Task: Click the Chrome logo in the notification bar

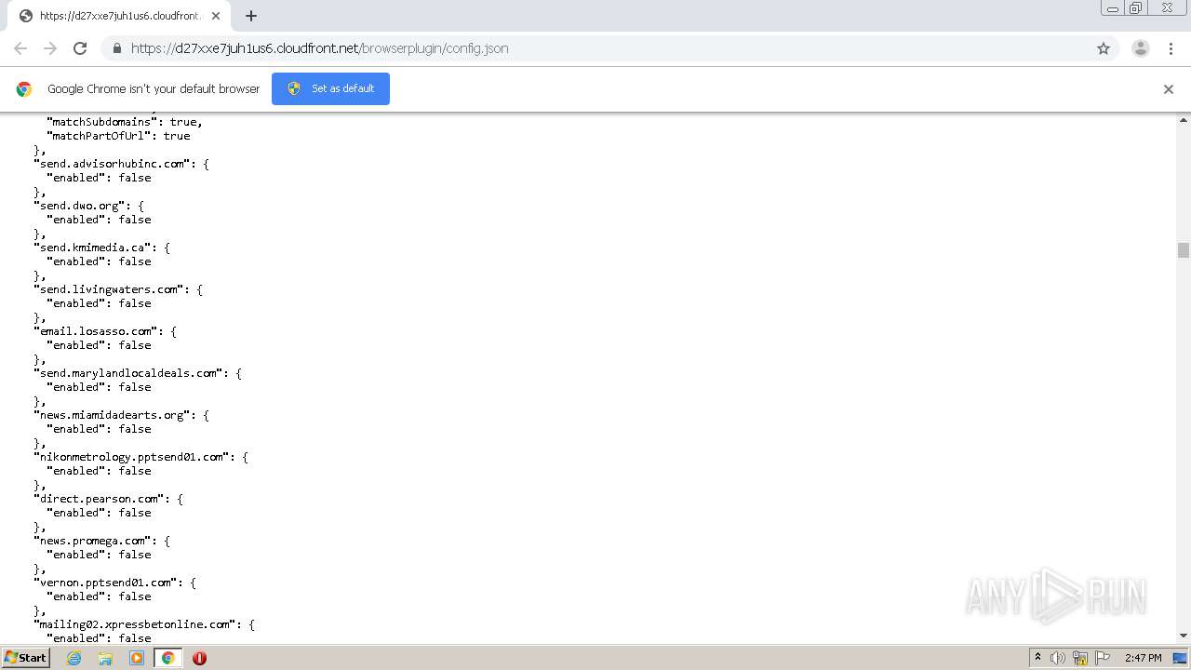Action: click(x=24, y=89)
